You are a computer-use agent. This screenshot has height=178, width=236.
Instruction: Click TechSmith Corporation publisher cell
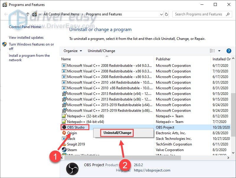pos(174,144)
